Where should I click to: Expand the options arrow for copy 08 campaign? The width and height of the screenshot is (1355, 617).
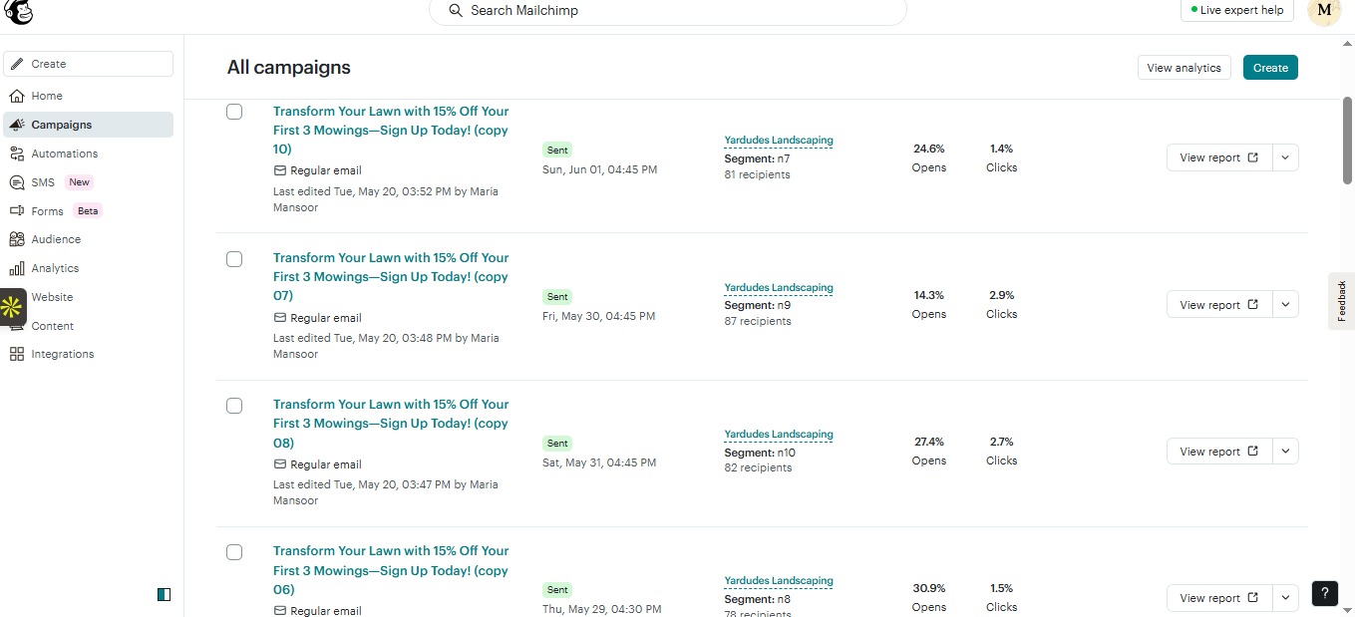1286,452
